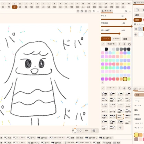Select the 類似色 harmony option
The width and height of the screenshot is (144, 144).
[x=137, y=114]
